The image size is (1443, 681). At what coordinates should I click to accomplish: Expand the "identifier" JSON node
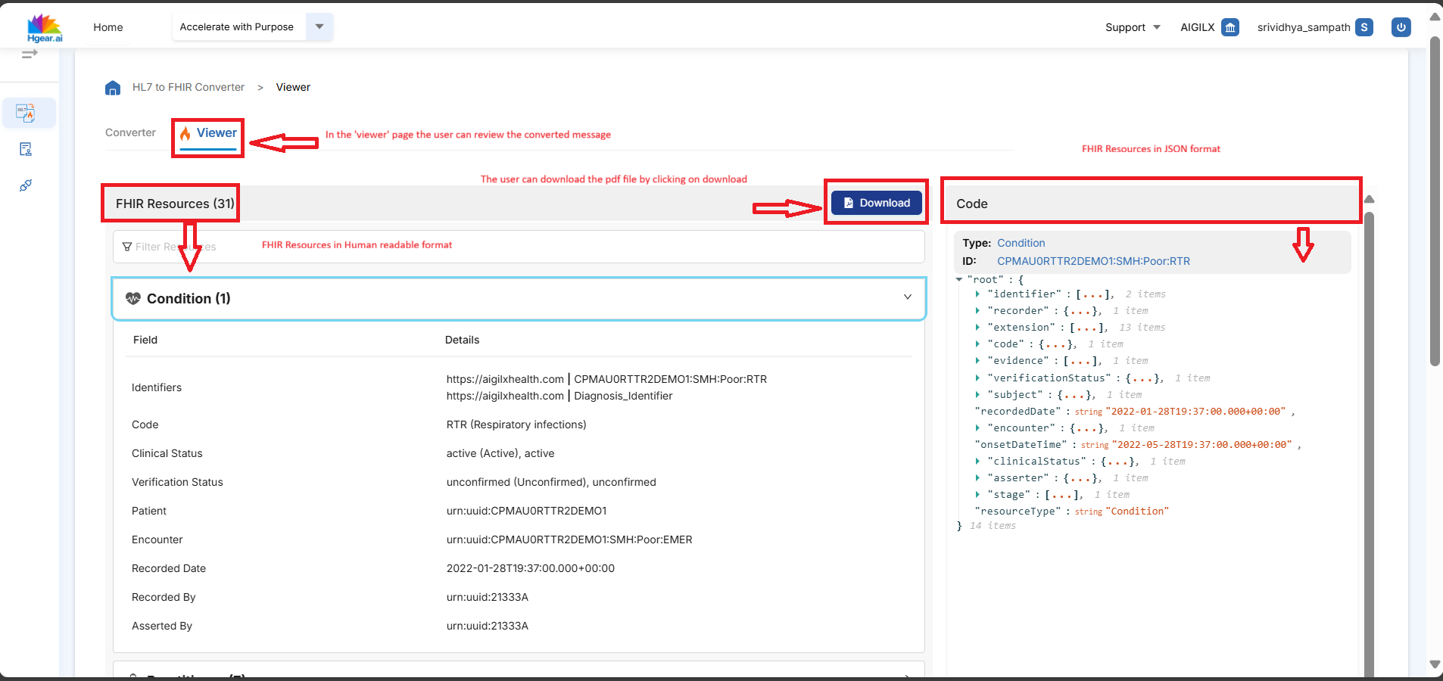pyautogui.click(x=978, y=294)
